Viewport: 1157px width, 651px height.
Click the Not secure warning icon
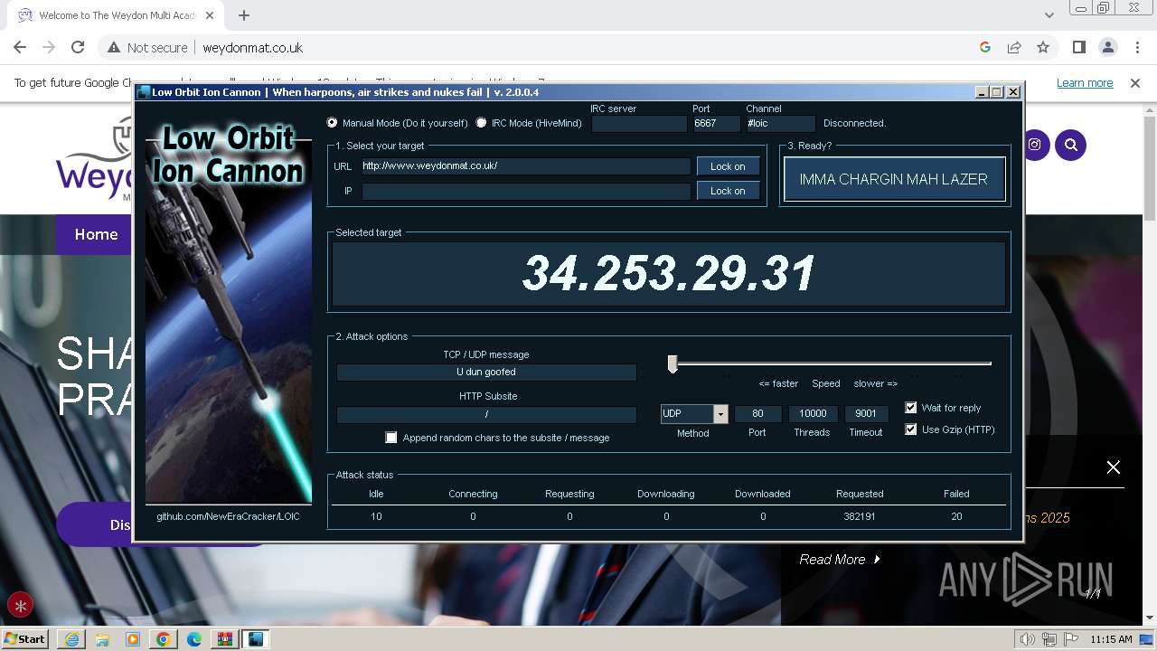click(x=114, y=48)
